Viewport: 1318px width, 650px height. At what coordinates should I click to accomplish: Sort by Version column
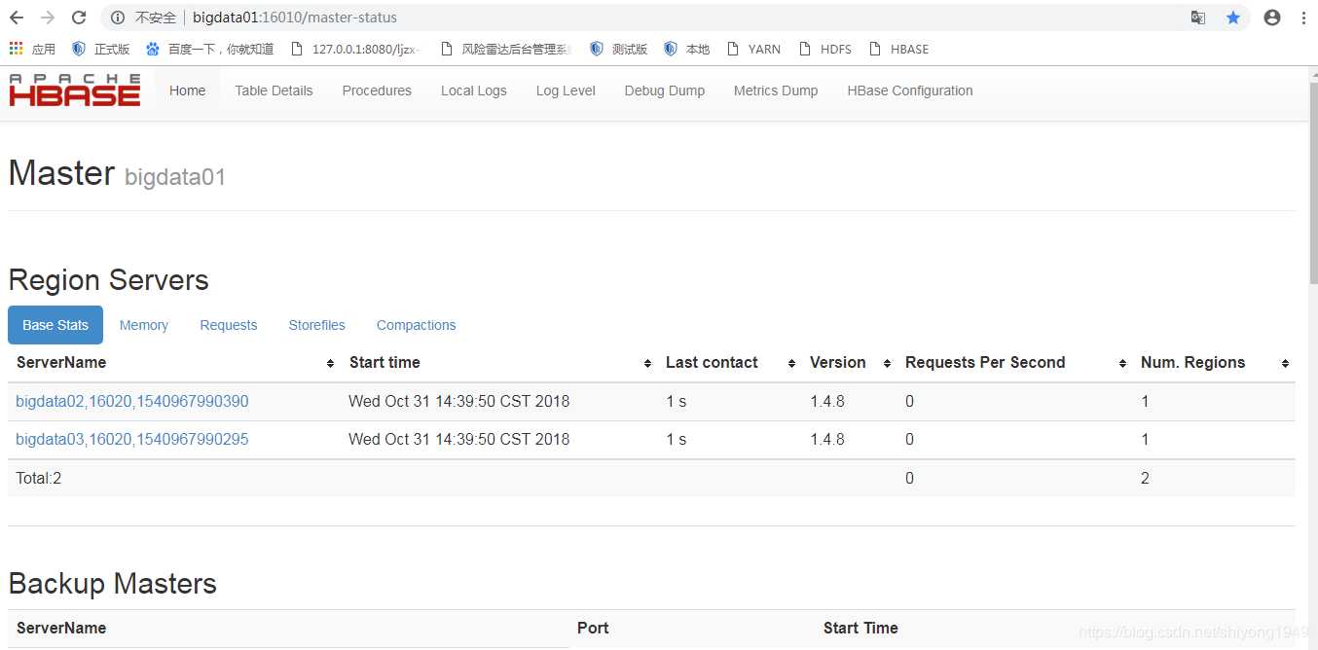coord(849,363)
